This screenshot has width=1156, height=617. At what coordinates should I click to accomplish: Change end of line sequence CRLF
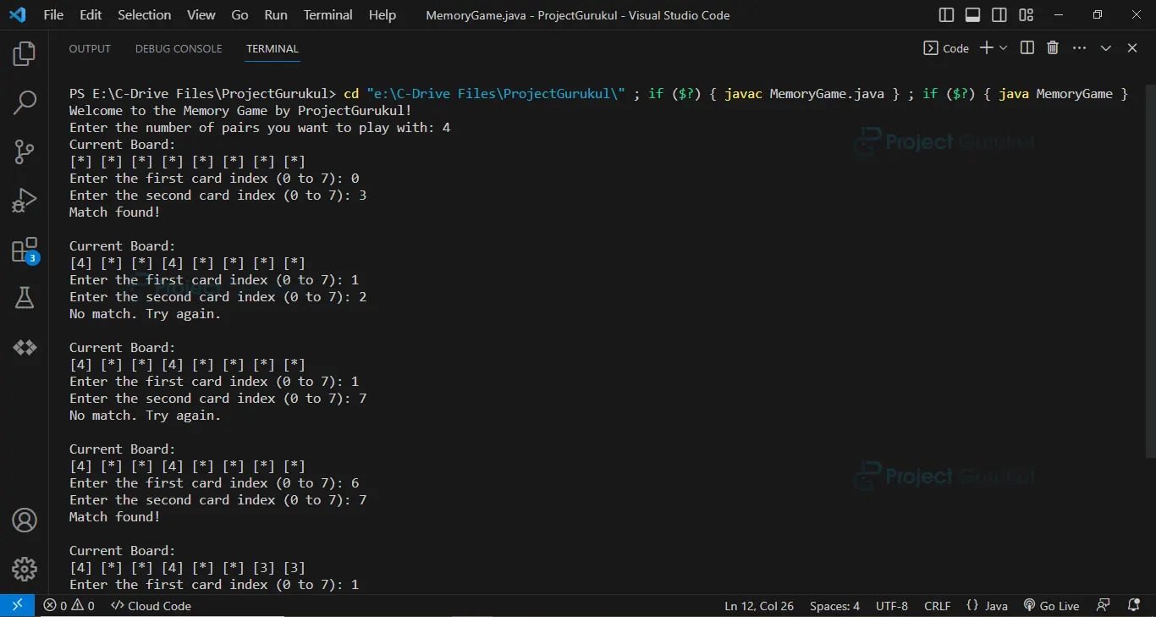tap(938, 606)
